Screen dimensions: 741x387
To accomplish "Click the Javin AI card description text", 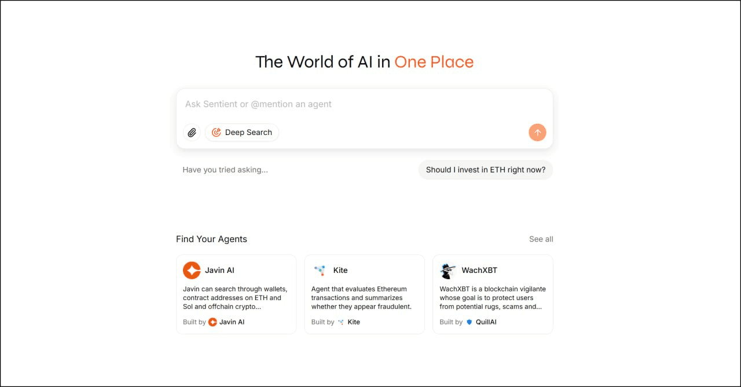I will (236, 298).
